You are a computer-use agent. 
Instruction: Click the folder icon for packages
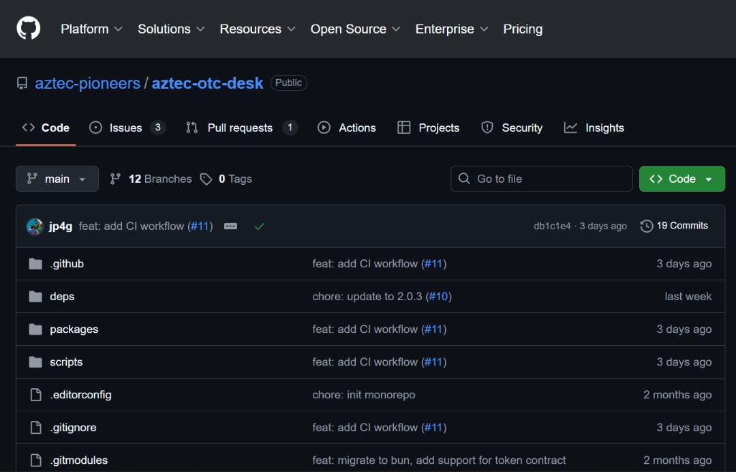pos(35,329)
